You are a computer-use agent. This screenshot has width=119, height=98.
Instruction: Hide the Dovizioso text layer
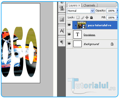69,34
